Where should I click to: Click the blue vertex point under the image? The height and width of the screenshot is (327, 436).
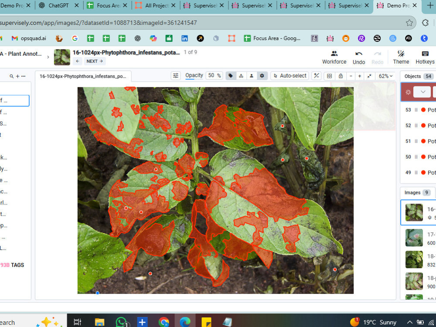(98, 293)
